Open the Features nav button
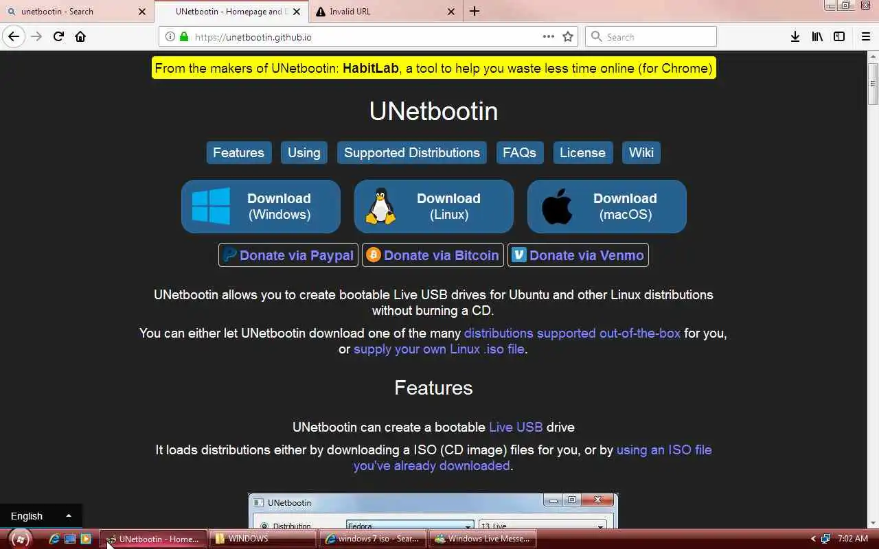This screenshot has width=879, height=549. point(238,152)
